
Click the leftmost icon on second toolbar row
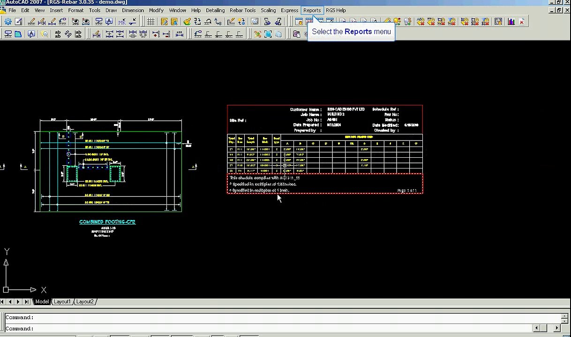pos(8,34)
